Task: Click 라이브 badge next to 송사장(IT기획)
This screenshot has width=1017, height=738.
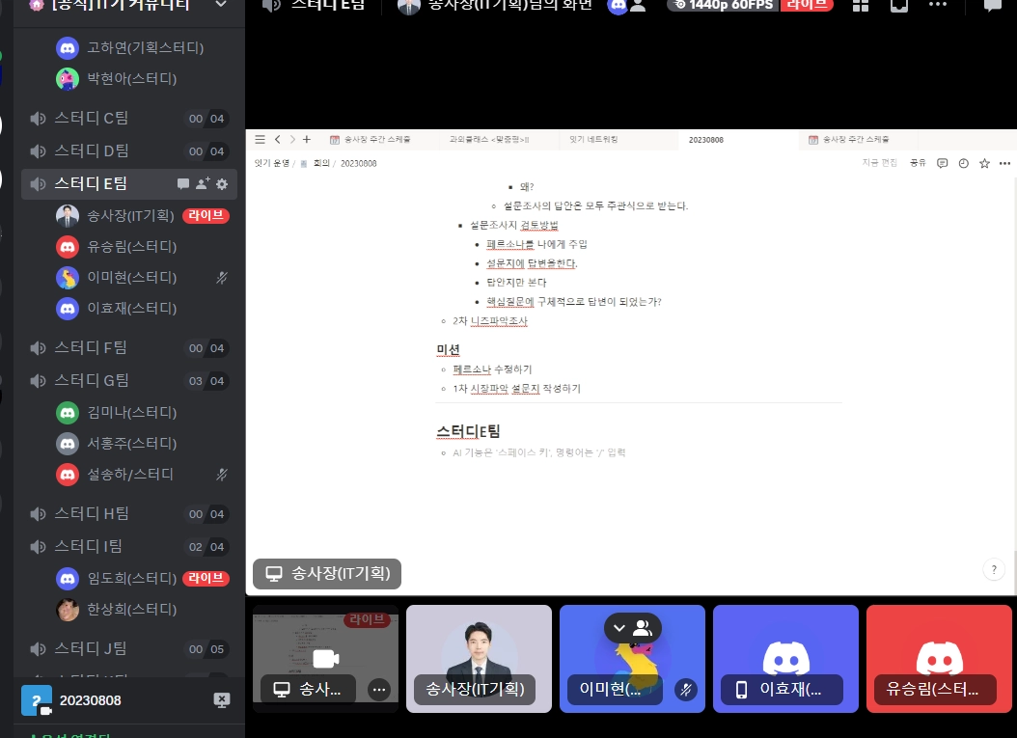Action: coord(206,215)
